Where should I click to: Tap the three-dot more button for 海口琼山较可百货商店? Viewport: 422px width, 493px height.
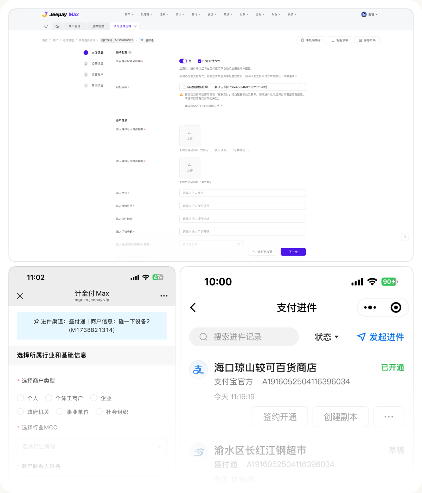[x=389, y=417]
